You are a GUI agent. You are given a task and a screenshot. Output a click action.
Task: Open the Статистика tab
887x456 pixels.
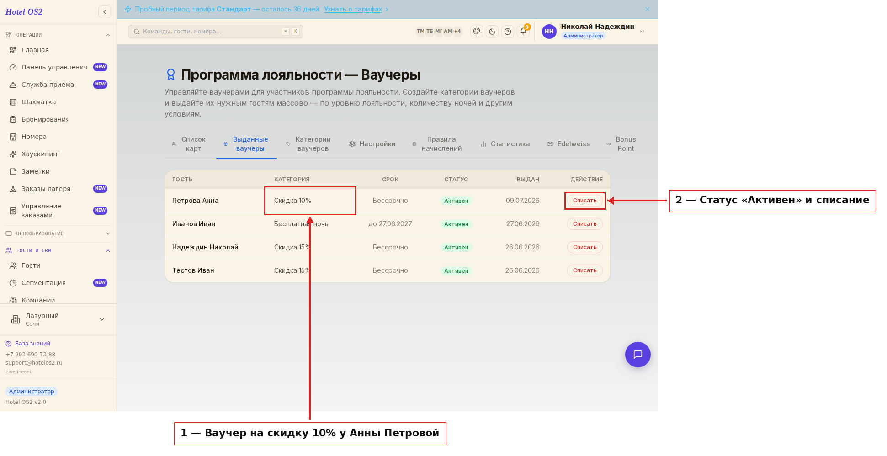click(x=505, y=144)
